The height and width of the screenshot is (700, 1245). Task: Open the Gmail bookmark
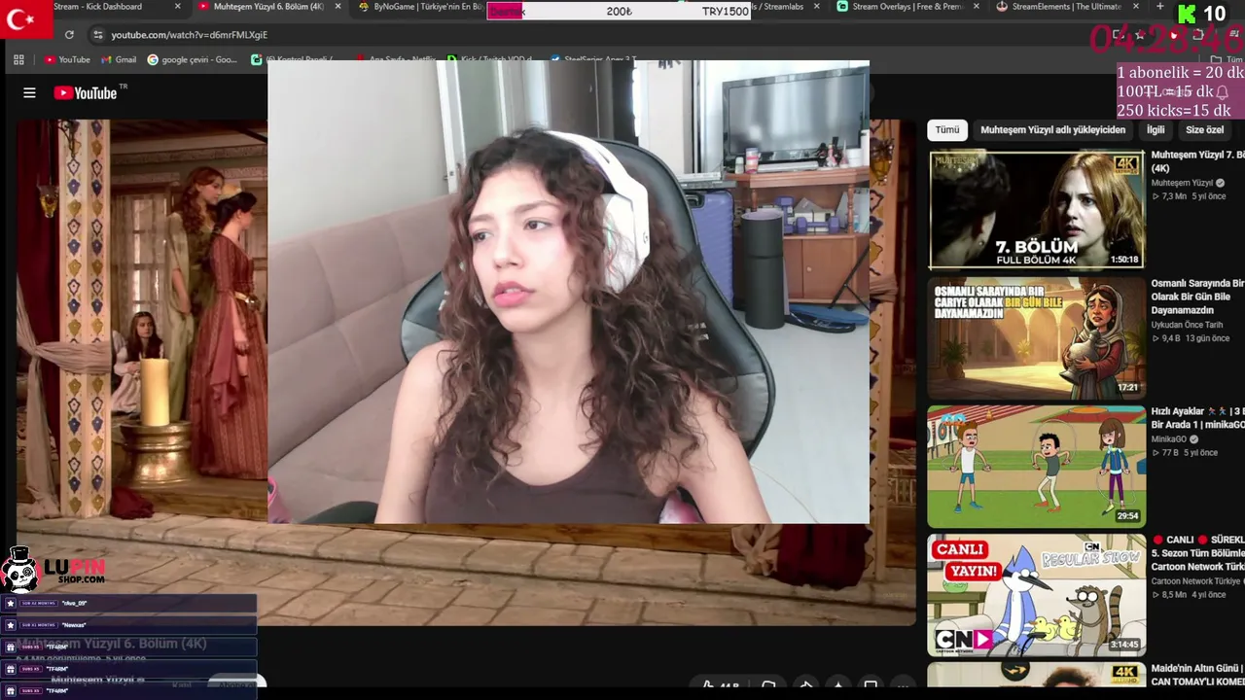click(x=119, y=59)
